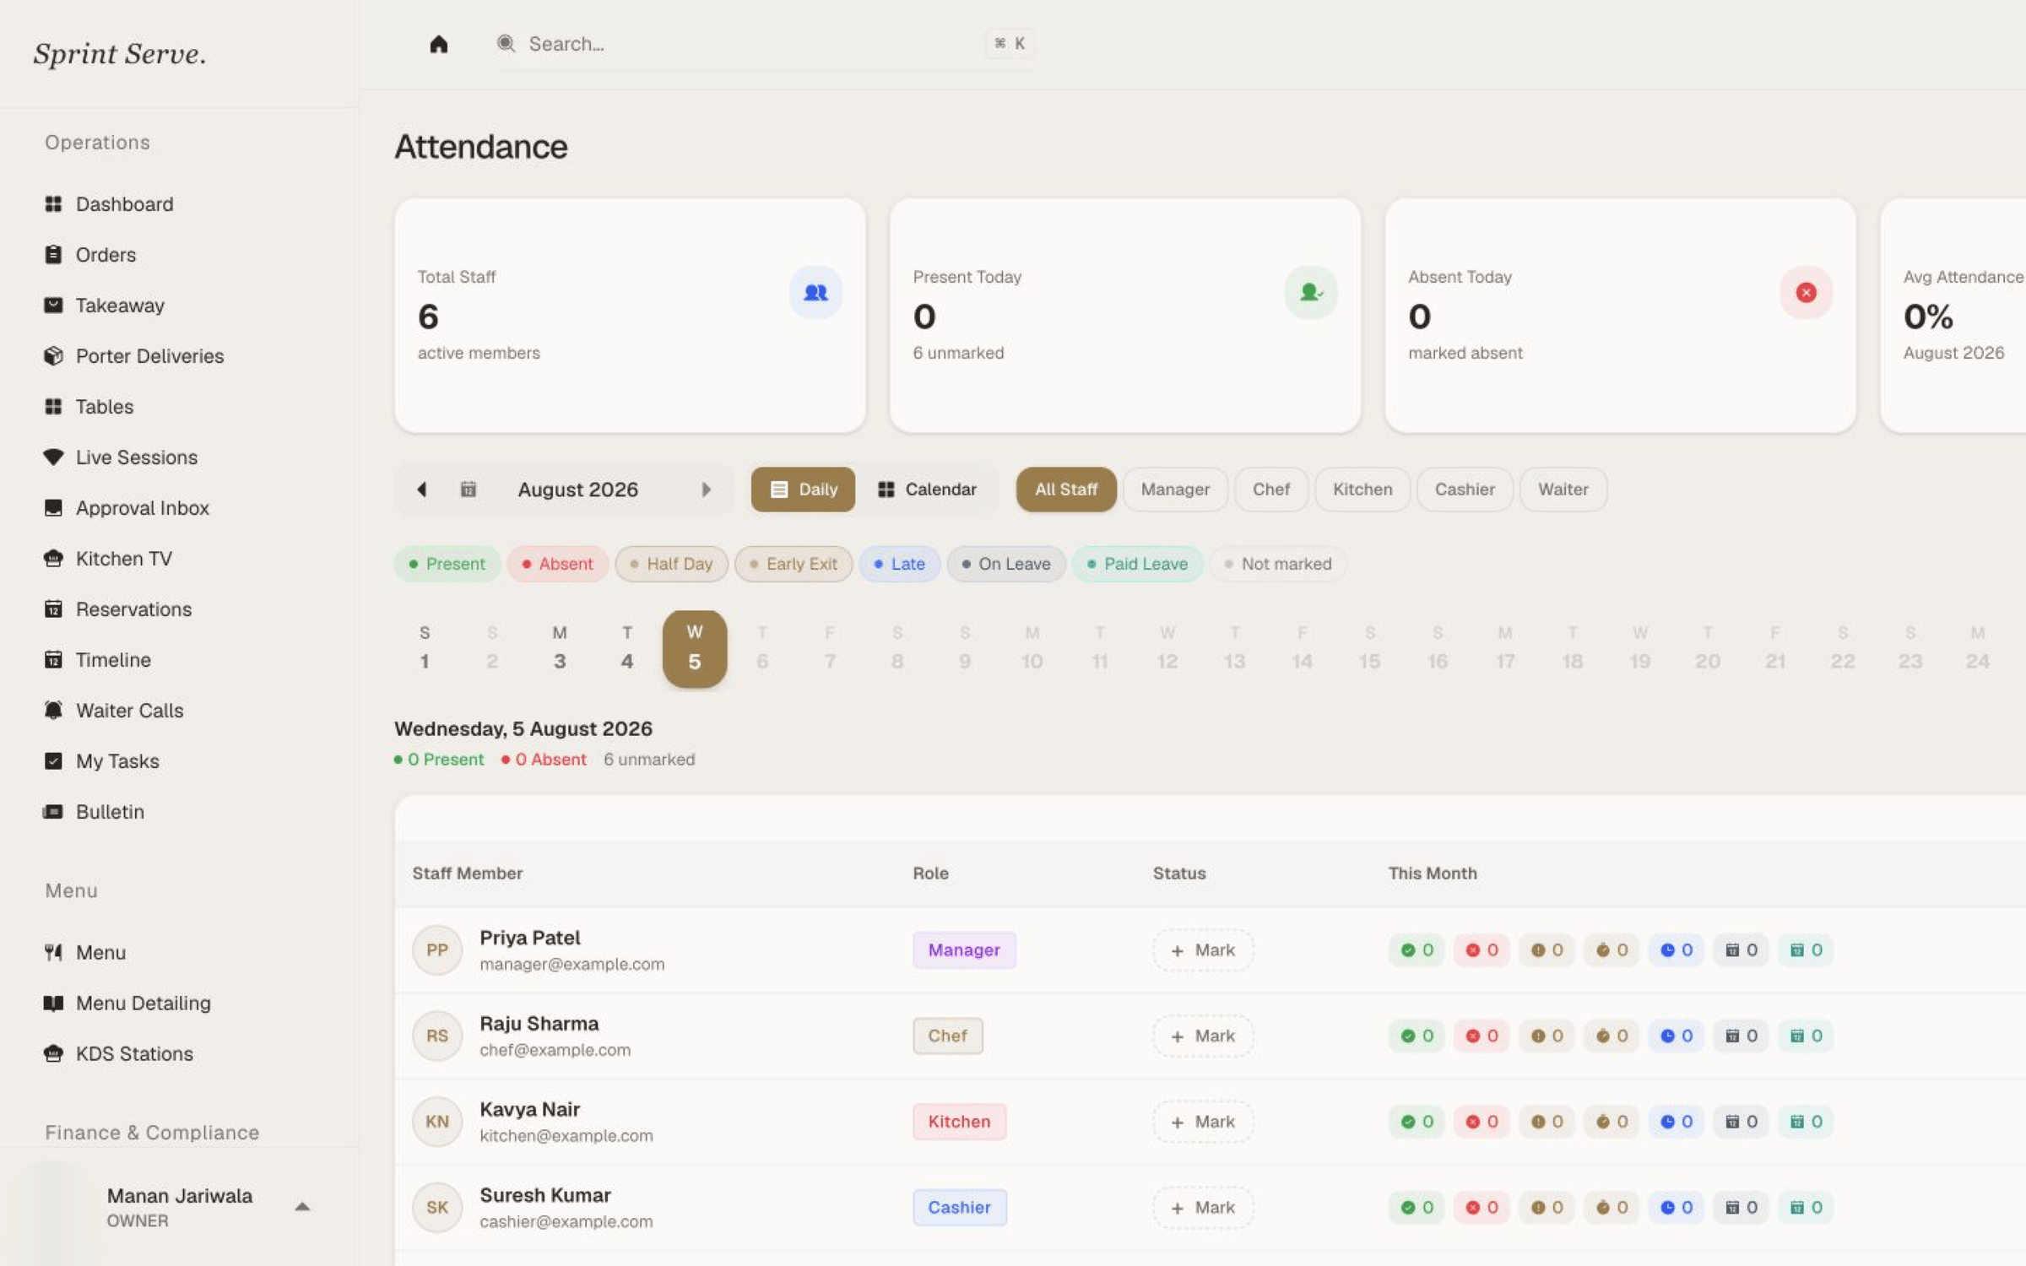Click the Absent Today red cross icon
Screen dimensions: 2026x1266
(x=1806, y=293)
